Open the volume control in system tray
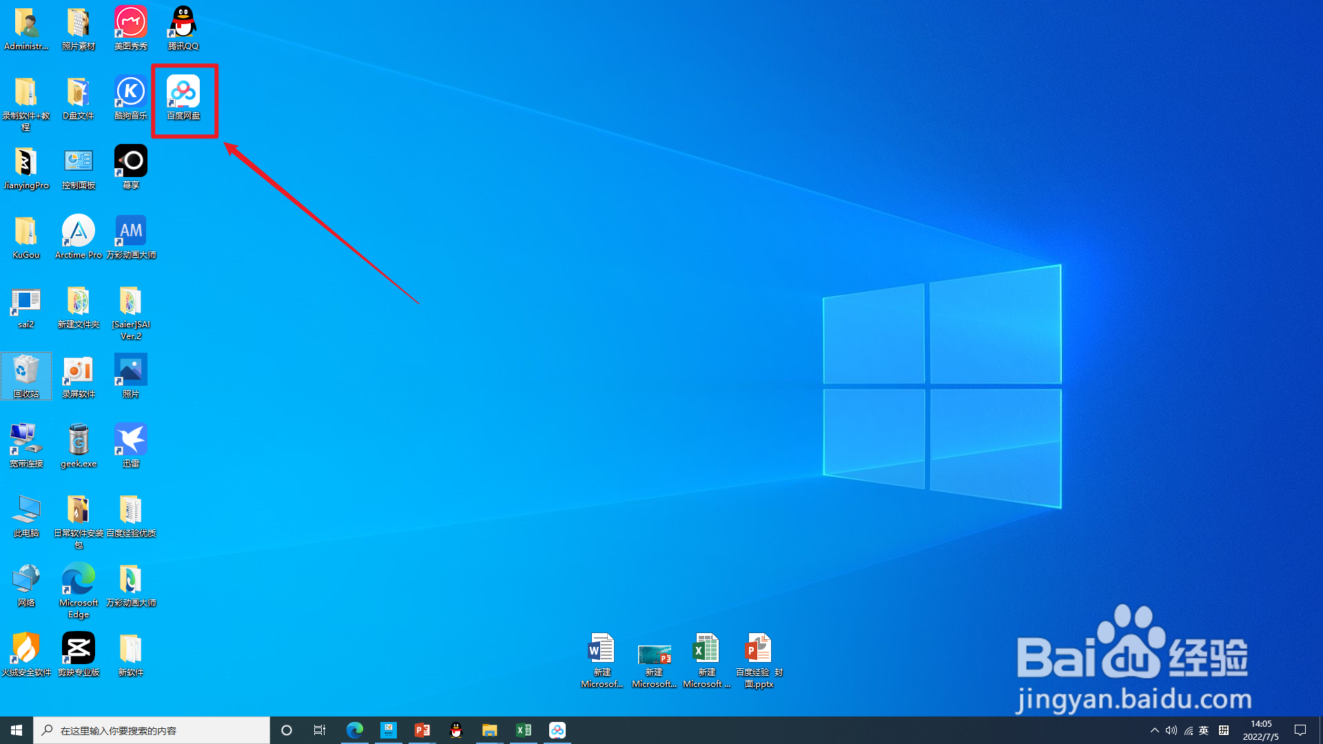The image size is (1323, 744). [x=1171, y=730]
